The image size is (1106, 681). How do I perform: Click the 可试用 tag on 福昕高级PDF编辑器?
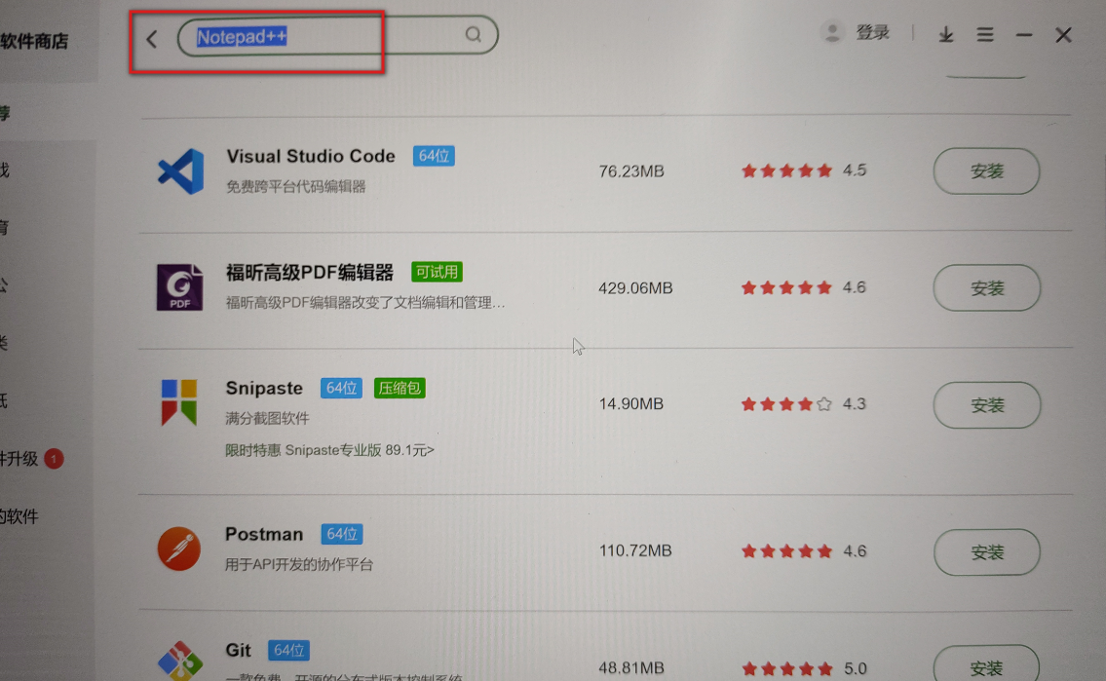437,272
